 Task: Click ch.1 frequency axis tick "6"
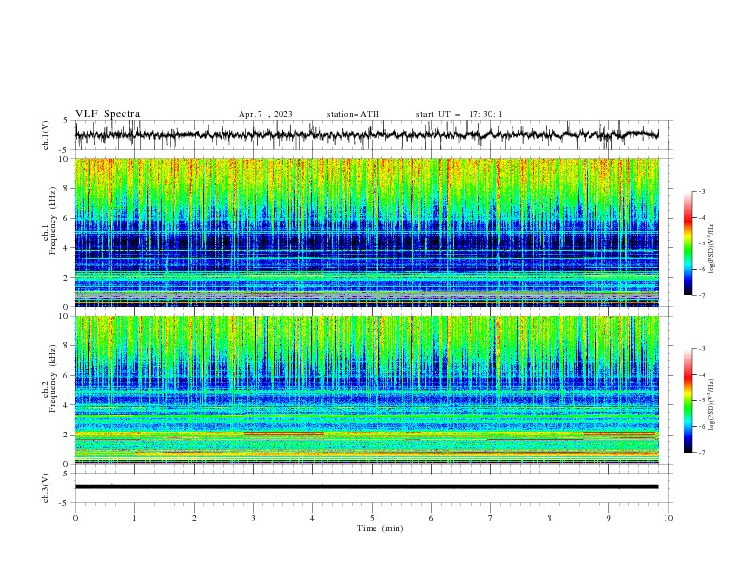pos(68,218)
